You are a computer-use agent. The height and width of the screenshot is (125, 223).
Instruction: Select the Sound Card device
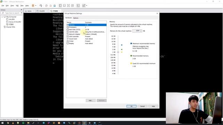coord(86,39)
